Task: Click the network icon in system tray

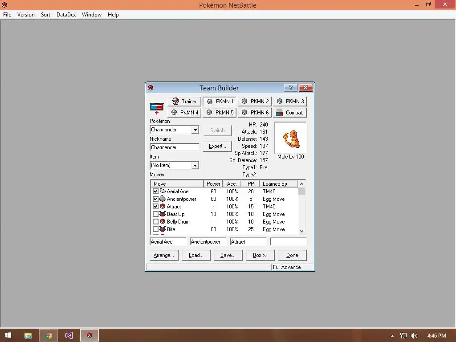Action: click(403, 336)
